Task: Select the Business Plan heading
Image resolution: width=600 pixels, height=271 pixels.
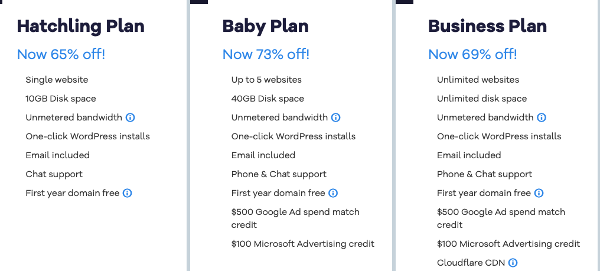Action: [488, 27]
